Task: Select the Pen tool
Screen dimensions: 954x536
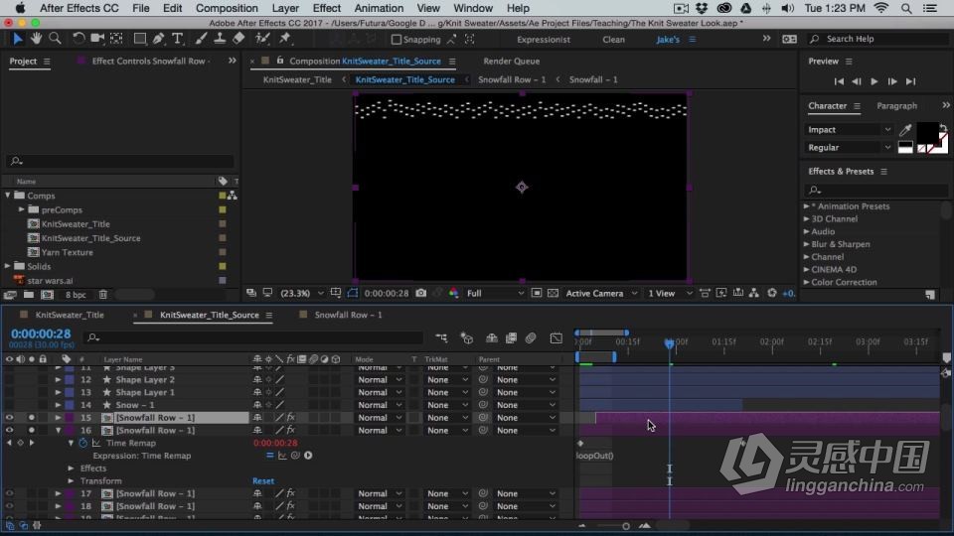Action: (x=159, y=39)
